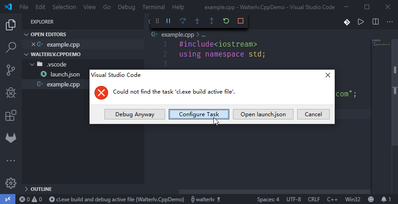Open the Debug view bug icon
The width and height of the screenshot is (398, 204).
pyautogui.click(x=11, y=93)
